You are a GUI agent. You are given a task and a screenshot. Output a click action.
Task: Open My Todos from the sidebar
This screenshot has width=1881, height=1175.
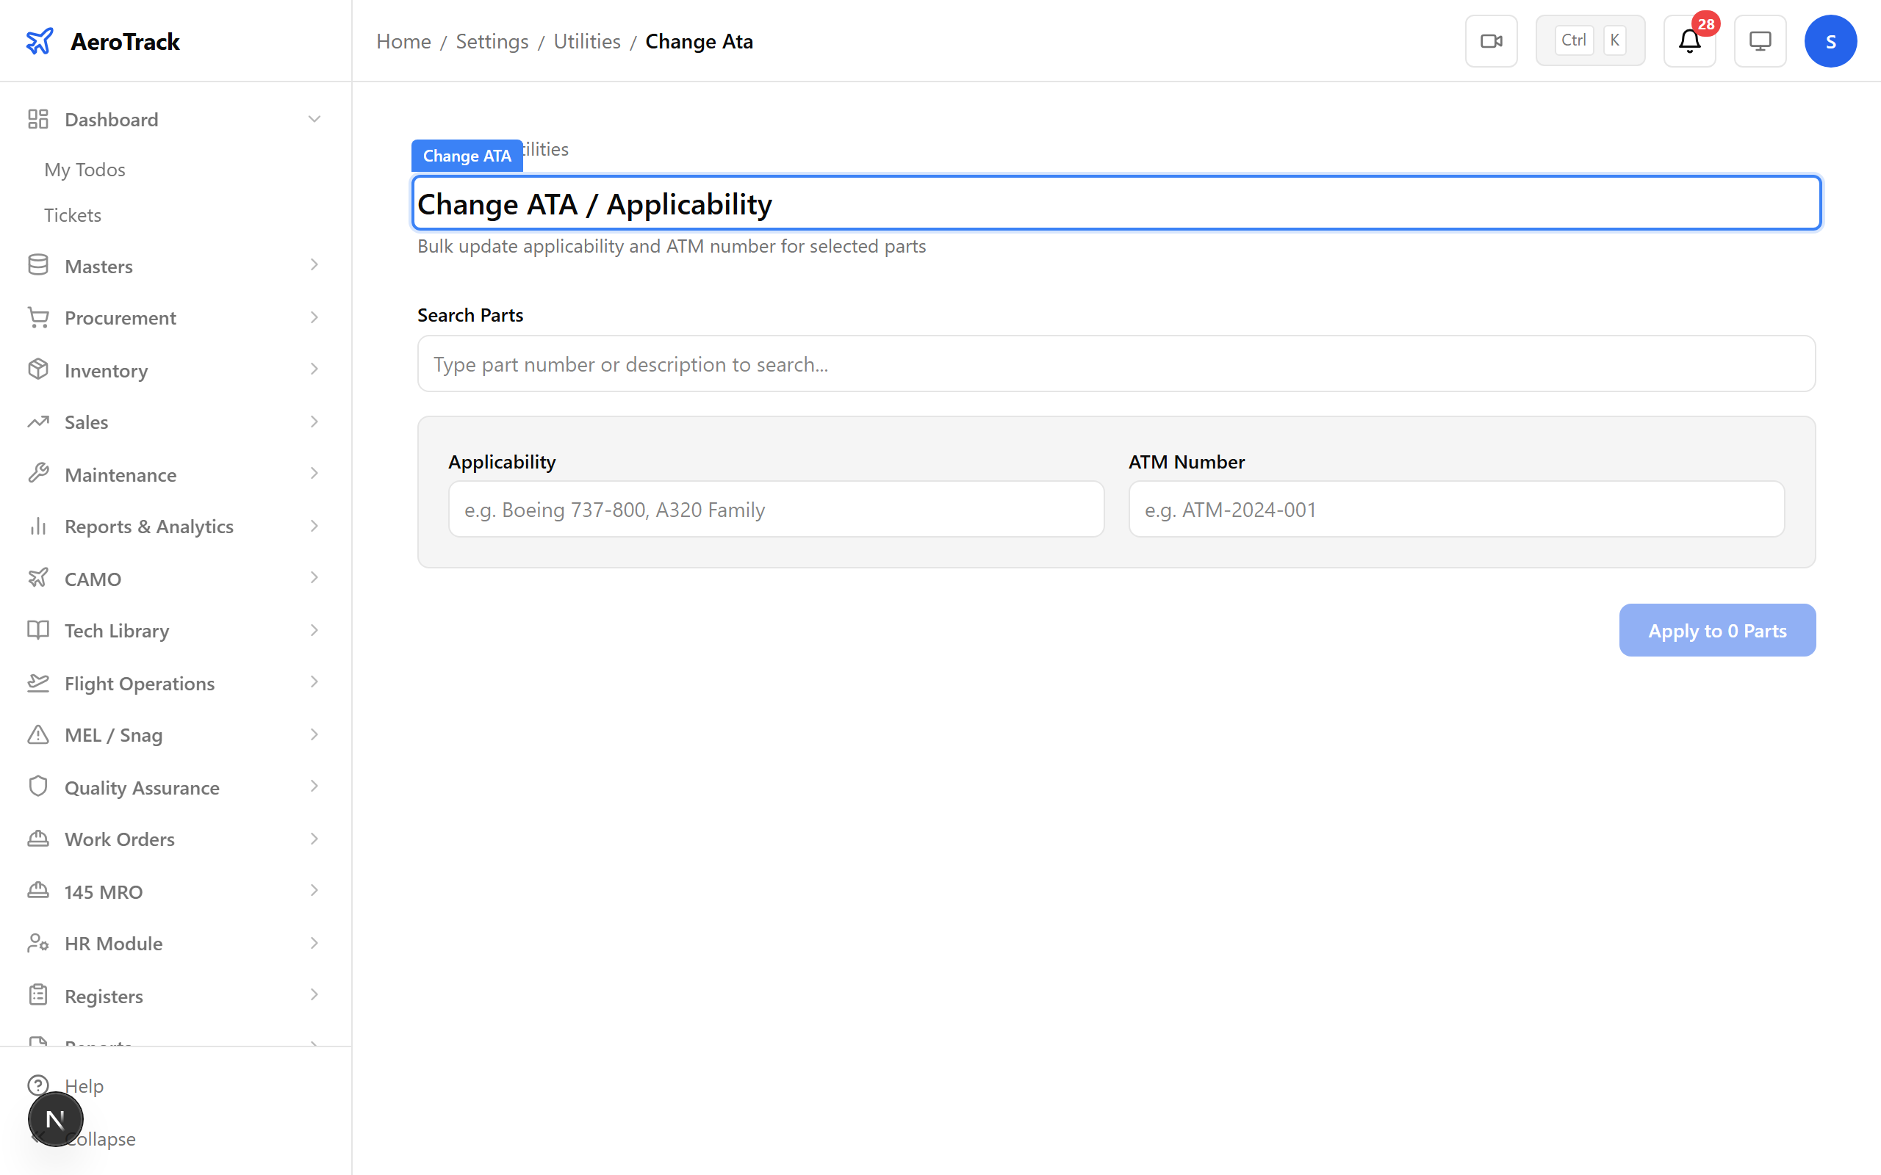click(84, 170)
